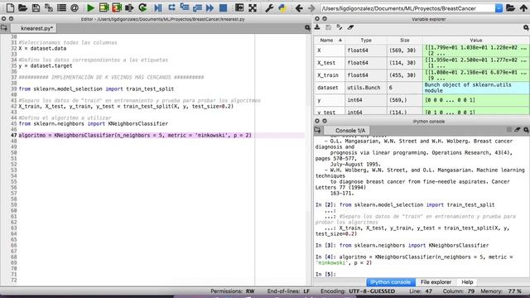Browse console tabs folder icon
The image size is (530, 298).
pyautogui.click(x=317, y=130)
